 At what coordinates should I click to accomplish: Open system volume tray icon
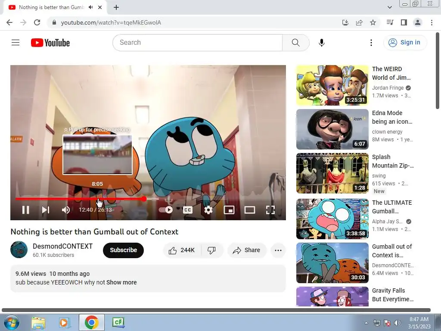(398, 323)
